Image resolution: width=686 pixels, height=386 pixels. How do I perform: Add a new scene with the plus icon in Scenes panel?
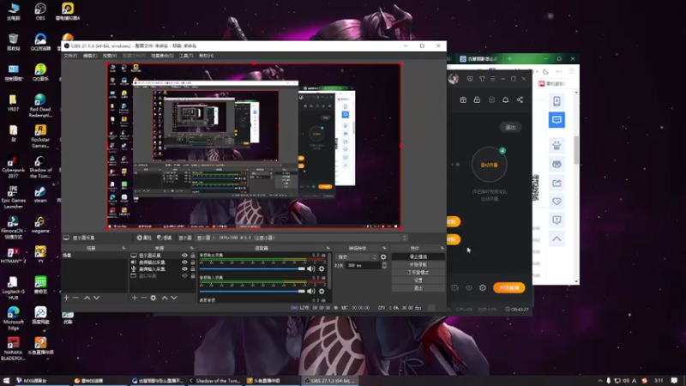click(67, 298)
